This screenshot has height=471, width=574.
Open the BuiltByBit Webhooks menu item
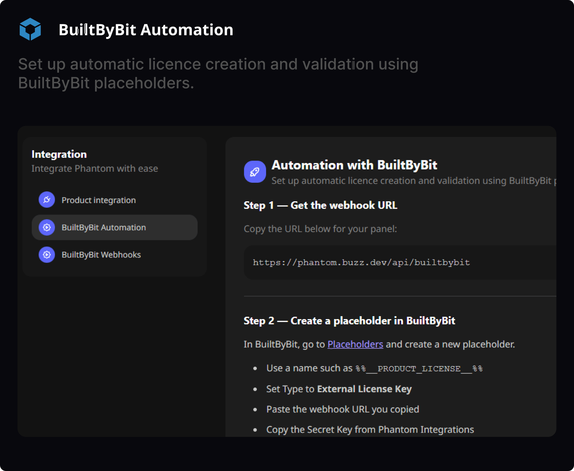(101, 254)
